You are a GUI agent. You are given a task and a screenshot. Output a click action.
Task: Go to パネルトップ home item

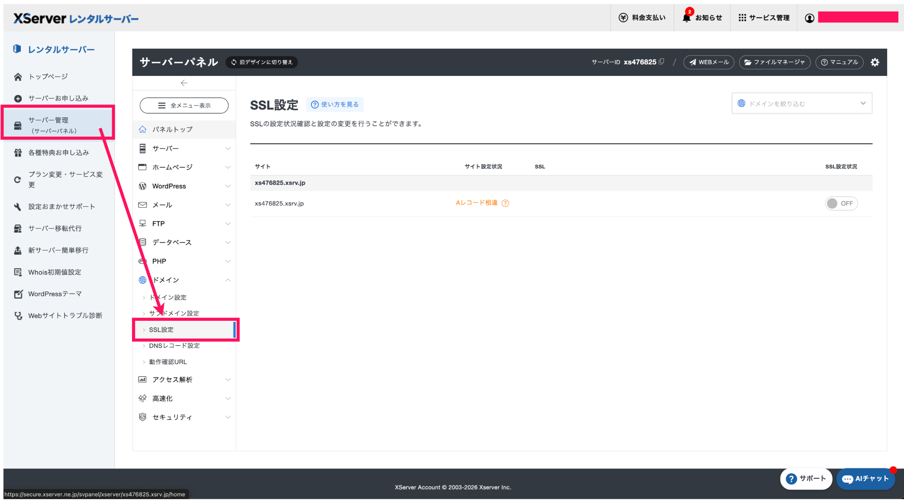coord(184,129)
